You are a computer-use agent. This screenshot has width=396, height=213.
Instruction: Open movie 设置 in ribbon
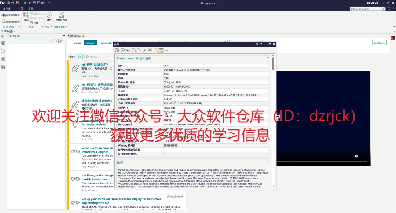point(34,23)
